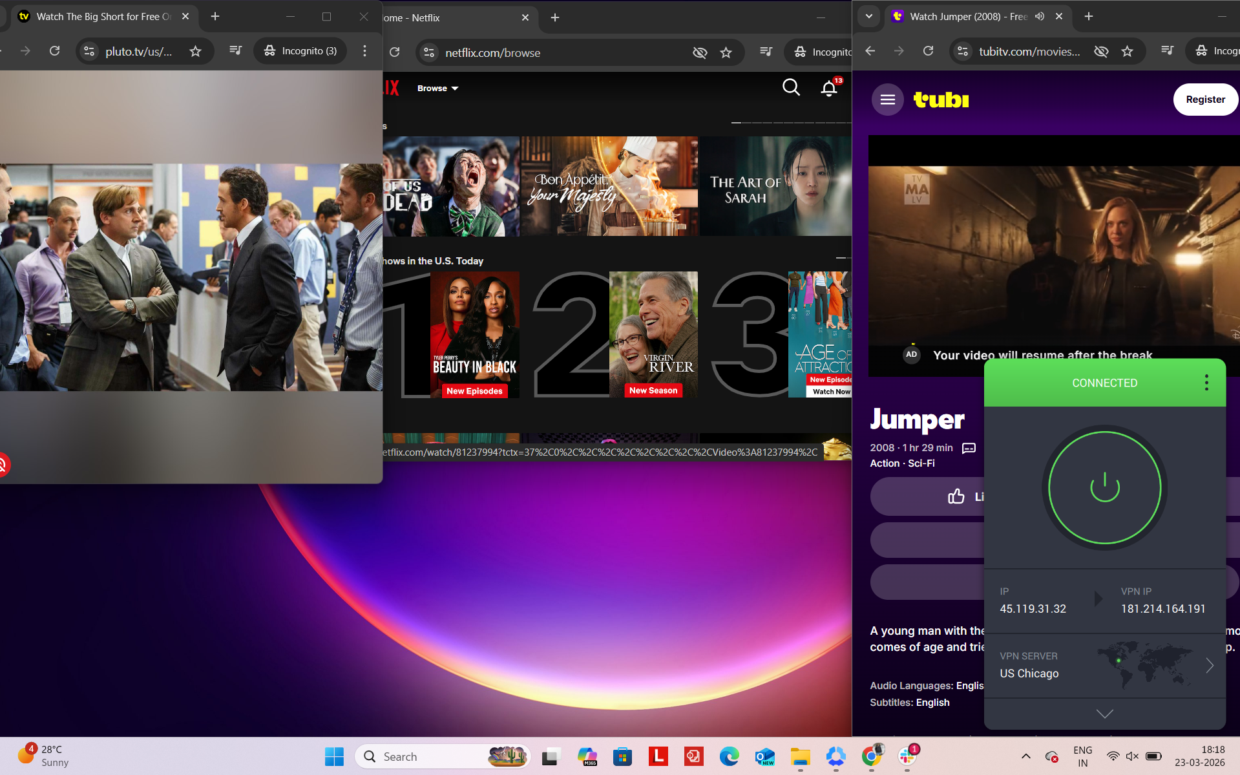Expand VPN server list chevron
The width and height of the screenshot is (1240, 775).
click(1210, 665)
